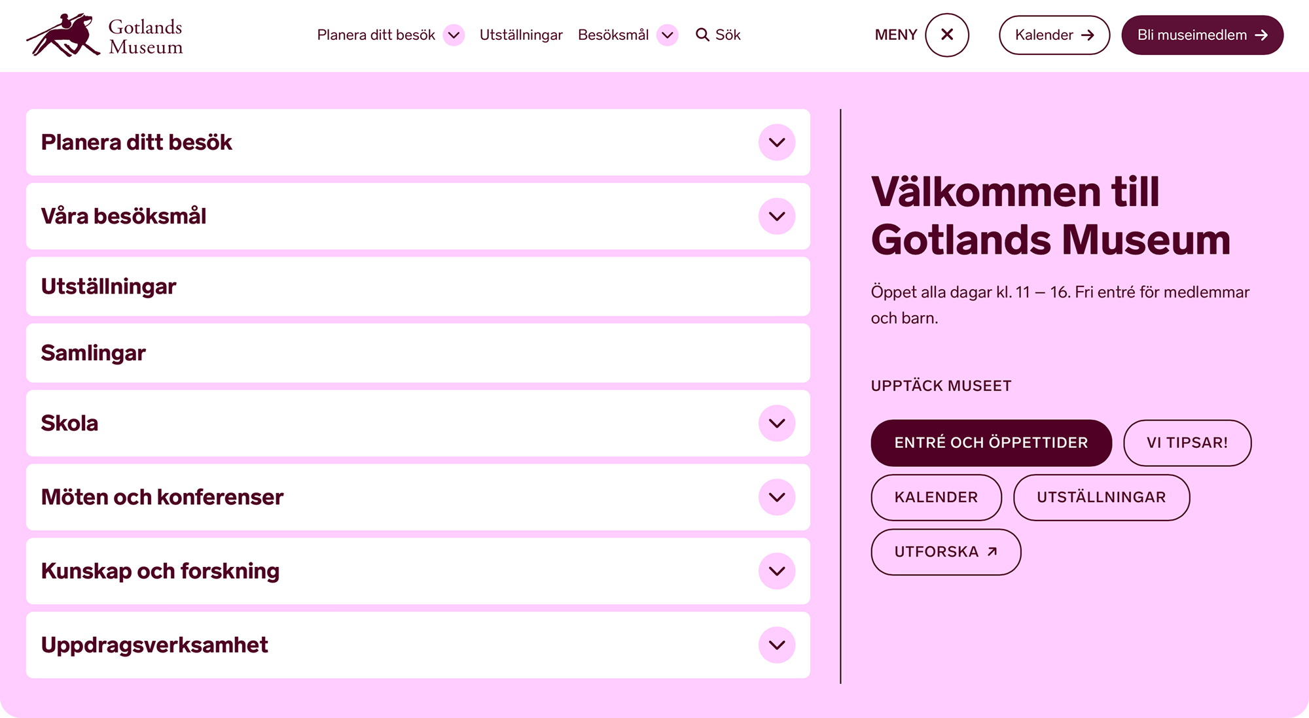Open the Besöksmål navbar dropdown arrow
Viewport: 1309px width, 718px height.
point(667,35)
